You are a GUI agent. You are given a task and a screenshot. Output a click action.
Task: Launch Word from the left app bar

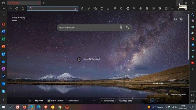3,32
